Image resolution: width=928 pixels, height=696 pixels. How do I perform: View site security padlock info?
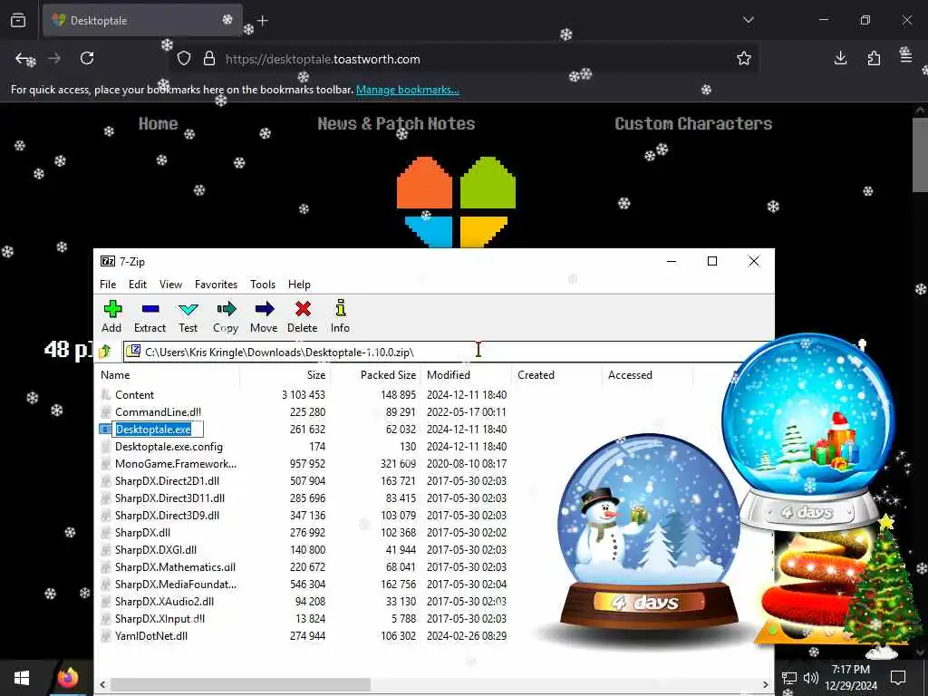[209, 59]
